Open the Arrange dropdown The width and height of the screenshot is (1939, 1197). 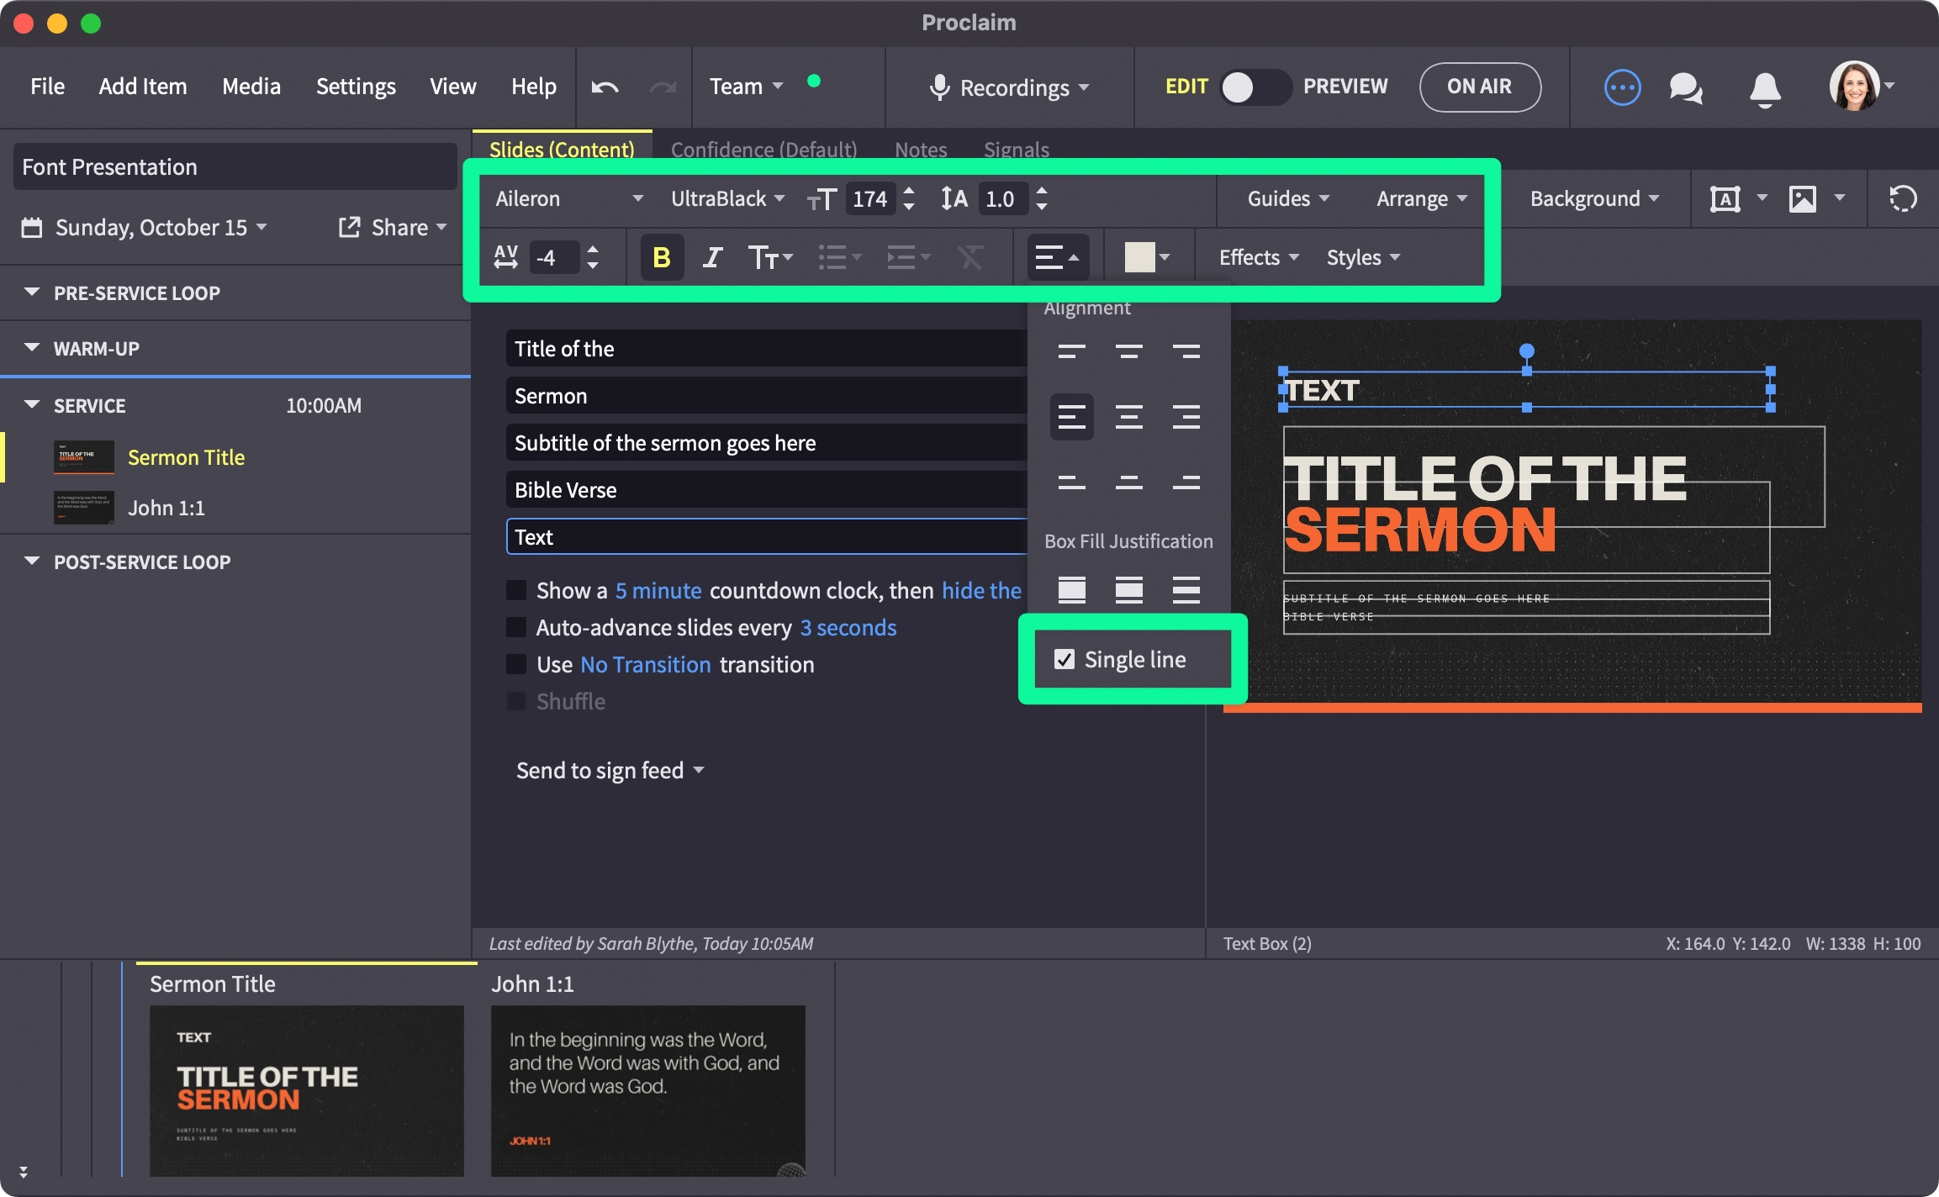(1422, 199)
